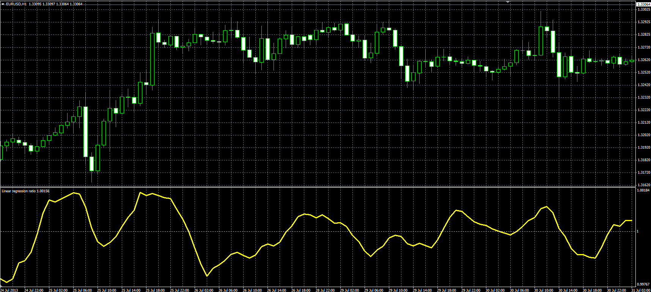Click the '26 Jul 14:00' time axis label
651x292 pixels.
(x=277, y=290)
